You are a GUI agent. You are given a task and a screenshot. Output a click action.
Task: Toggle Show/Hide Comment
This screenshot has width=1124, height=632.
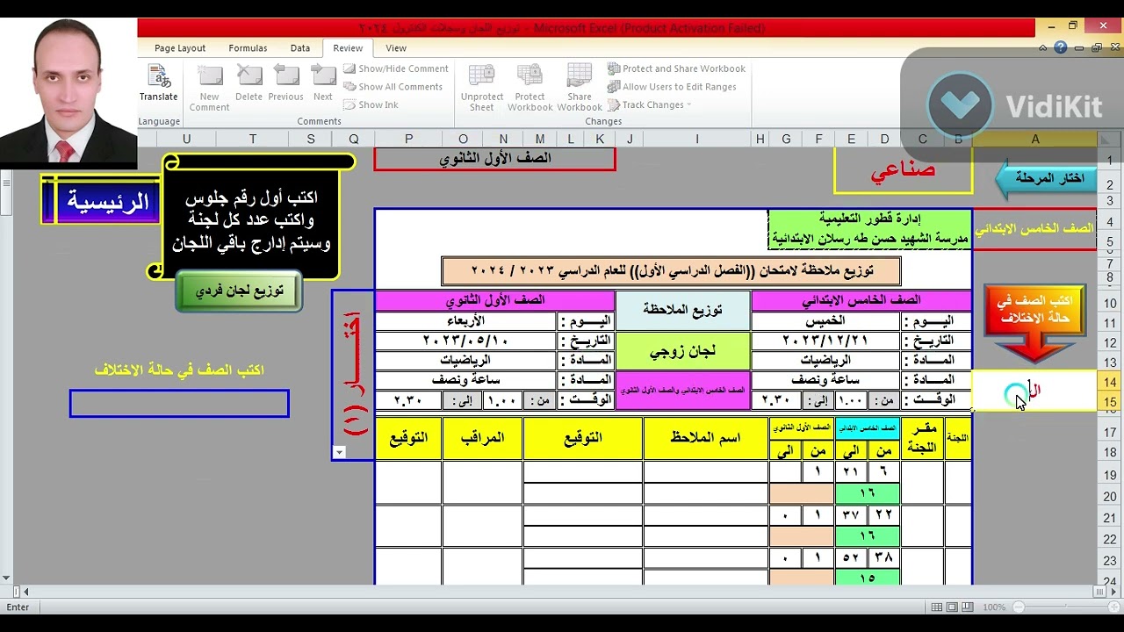tap(396, 68)
